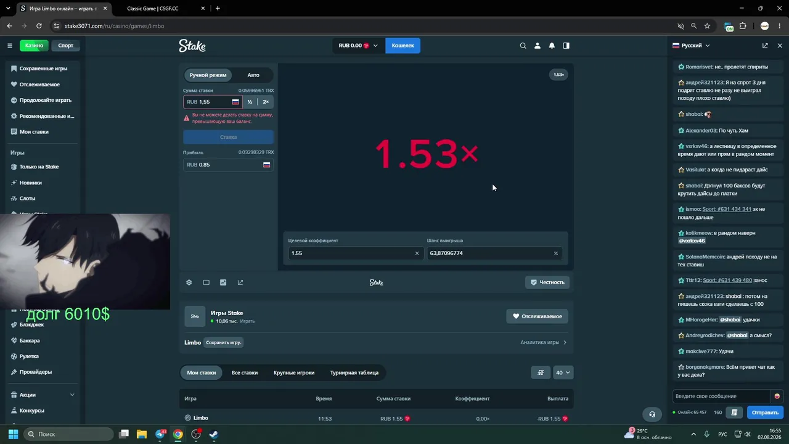Open Chrome from the taskbar
The image size is (789, 444).
[x=178, y=434]
